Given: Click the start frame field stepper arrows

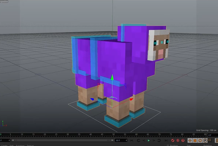Looking at the screenshot, I should (x=9, y=140).
